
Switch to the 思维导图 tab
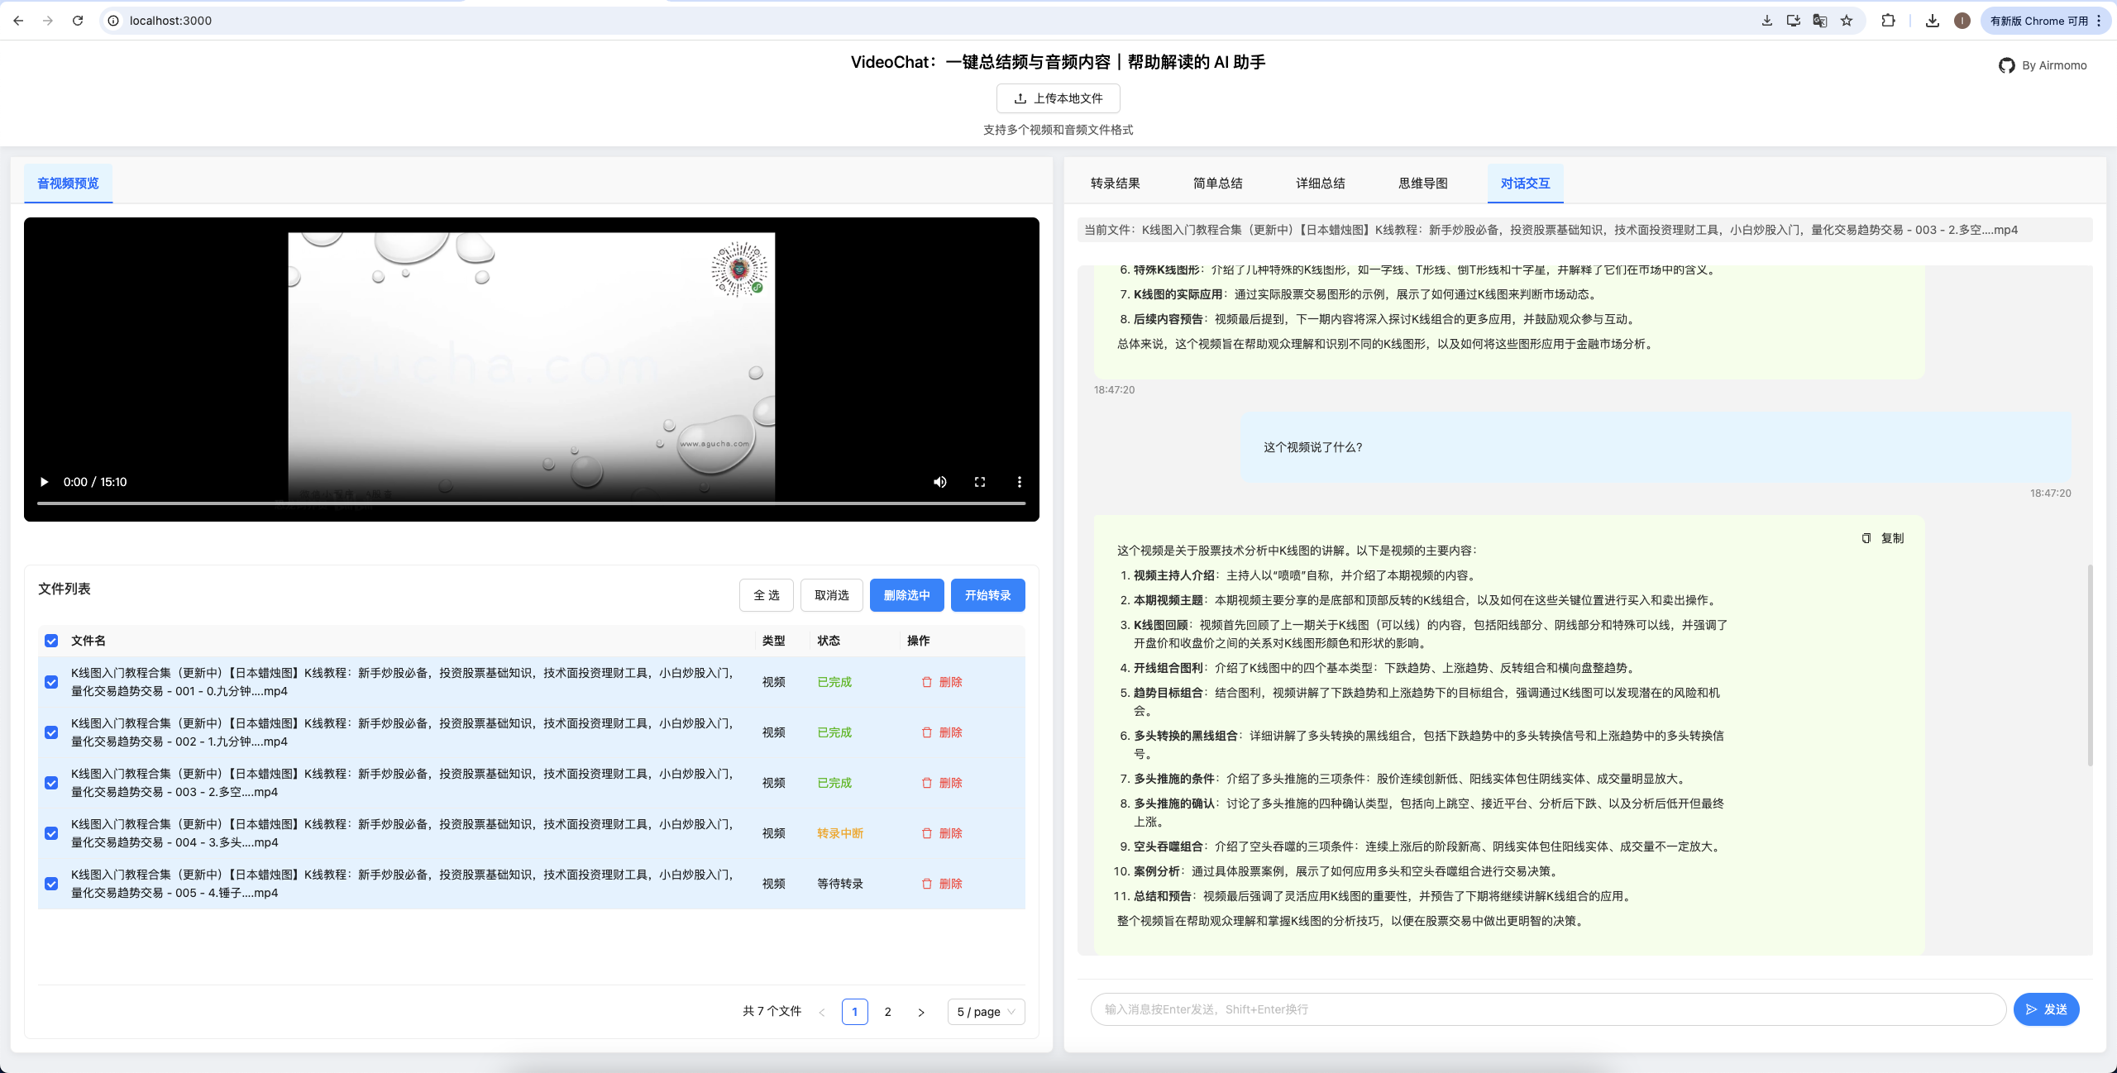[x=1422, y=184]
